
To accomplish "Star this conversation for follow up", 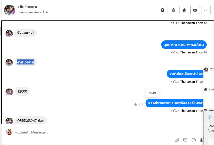I will pos(184,10).
